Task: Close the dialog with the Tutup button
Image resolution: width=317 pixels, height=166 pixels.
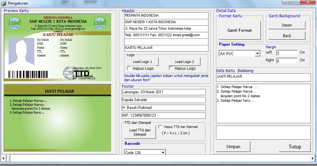Action: pos(294,147)
